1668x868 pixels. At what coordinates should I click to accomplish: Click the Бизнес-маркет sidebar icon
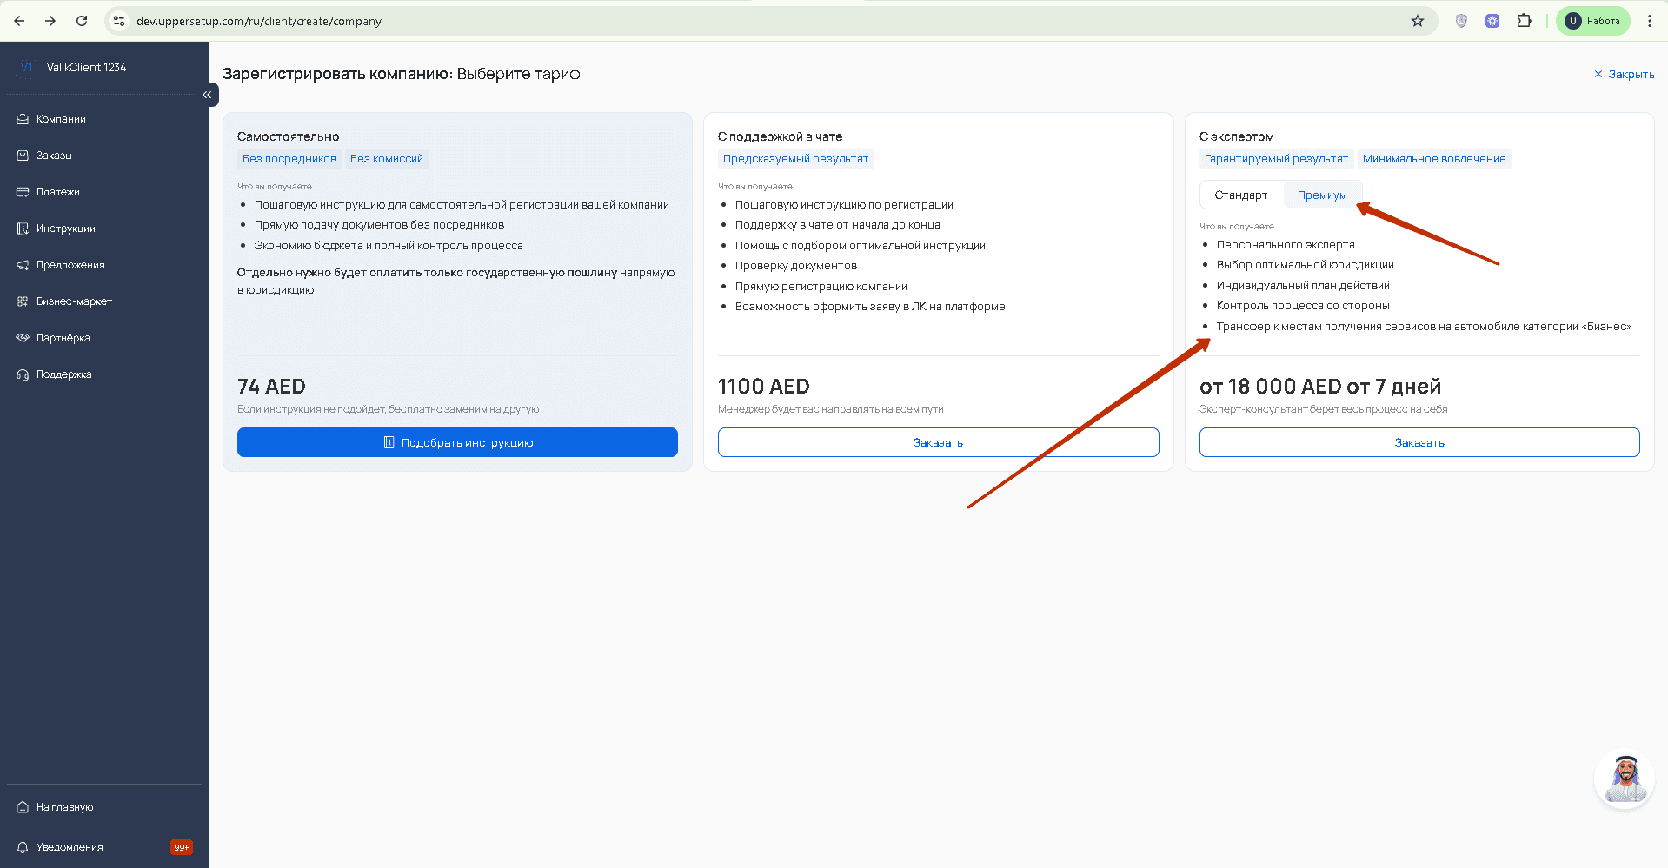pyautogui.click(x=23, y=301)
